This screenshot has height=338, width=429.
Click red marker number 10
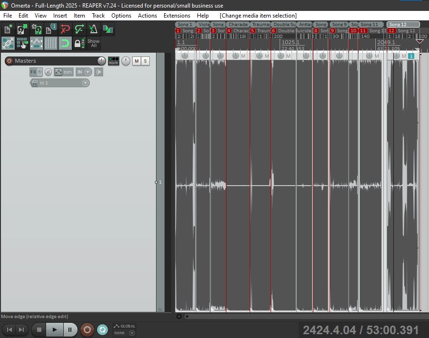coord(353,30)
